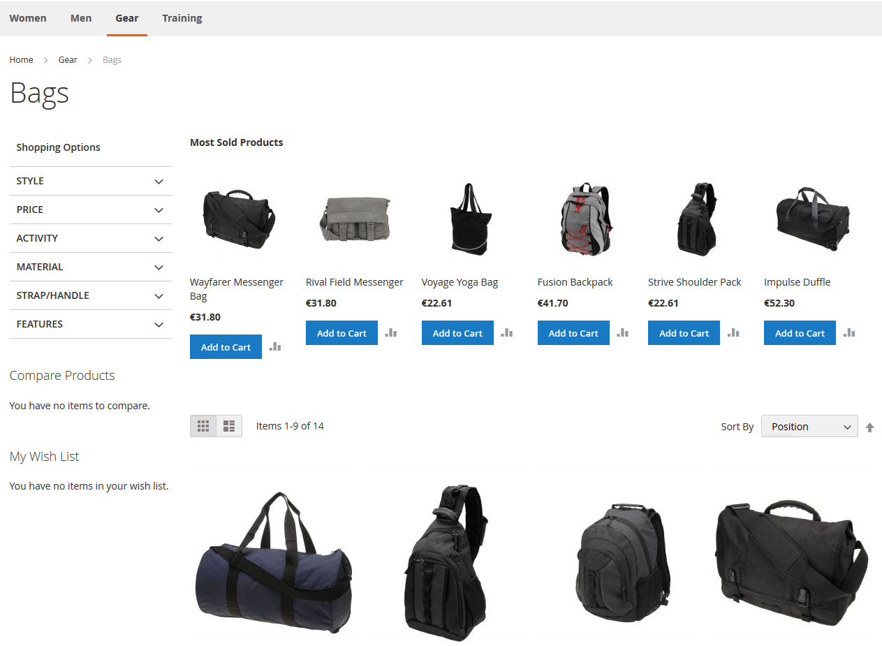Screen dimensions: 882x646
Task: Add Strive Shoulder Pack to compare list
Action: pos(733,332)
